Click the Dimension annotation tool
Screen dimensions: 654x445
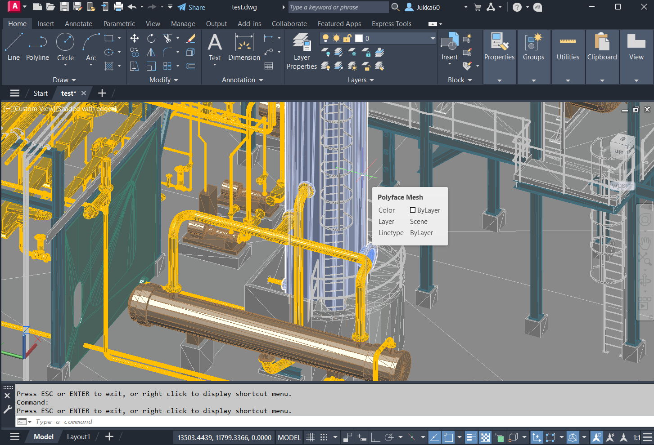tap(244, 48)
